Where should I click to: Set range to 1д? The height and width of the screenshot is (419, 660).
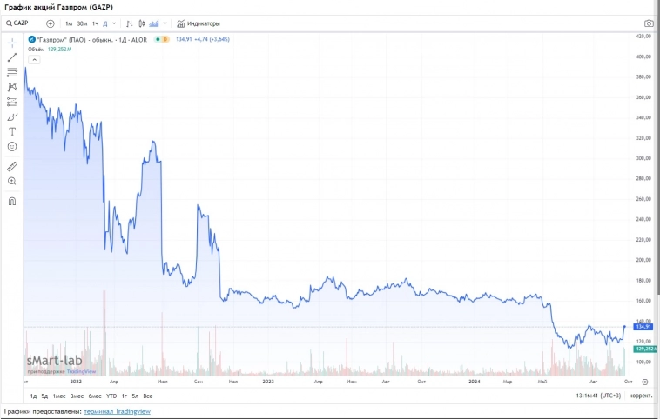34,396
